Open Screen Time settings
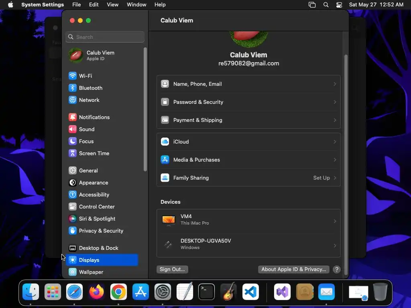This screenshot has width=411, height=308. click(x=102, y=154)
